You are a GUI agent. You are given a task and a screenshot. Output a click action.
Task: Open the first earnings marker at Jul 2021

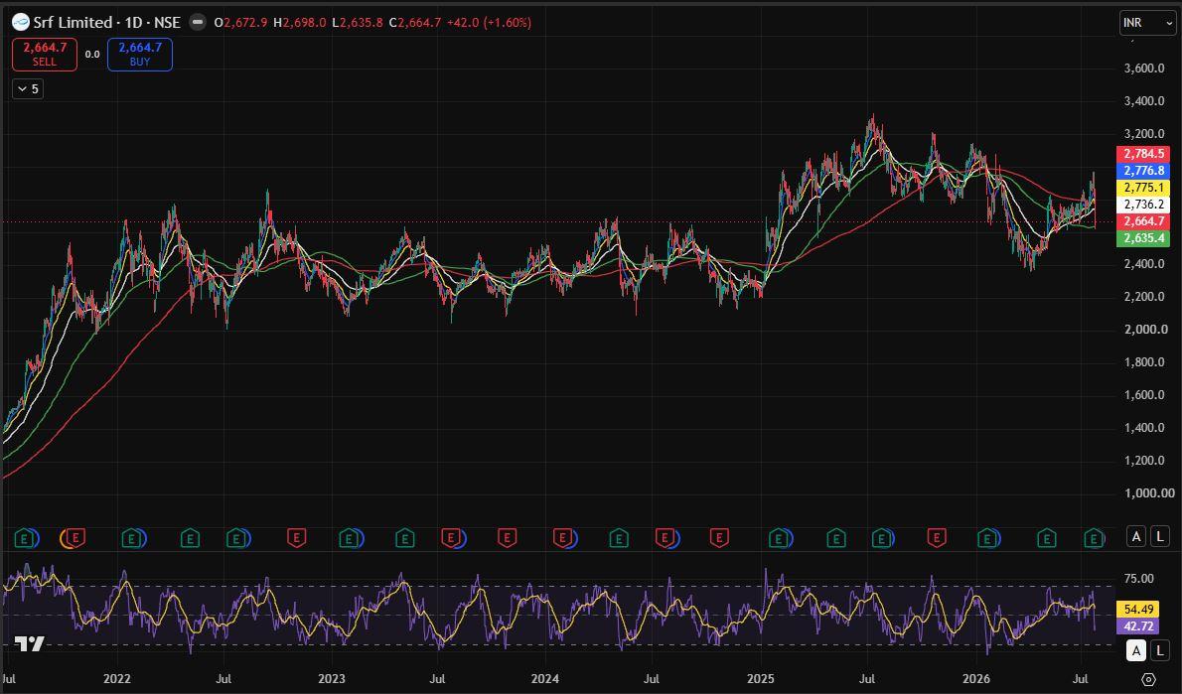[26, 538]
